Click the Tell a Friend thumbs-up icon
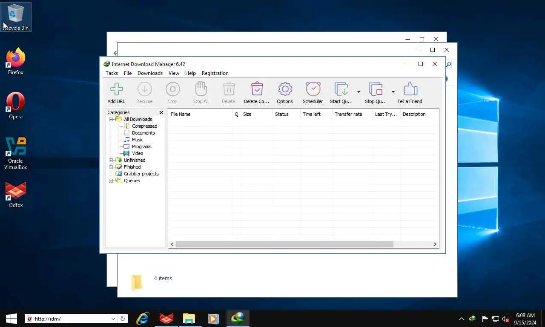This screenshot has height=327, width=545. tap(410, 89)
